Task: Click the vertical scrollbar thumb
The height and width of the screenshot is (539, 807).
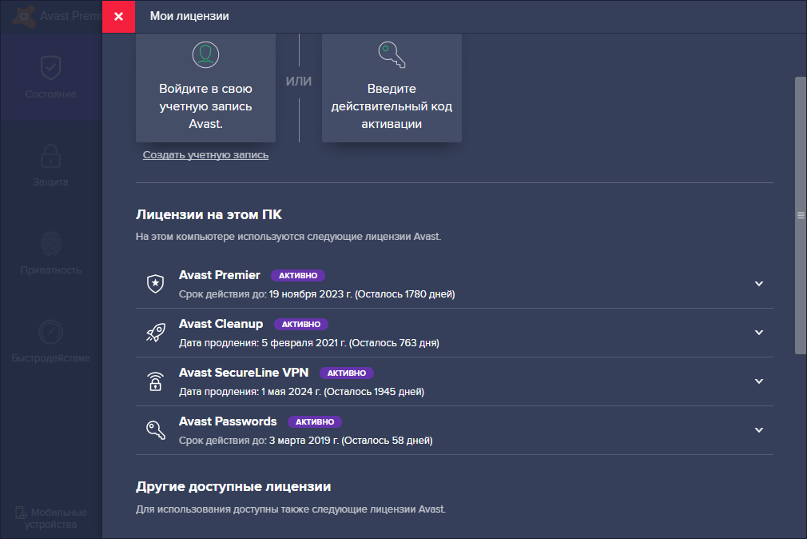Action: [x=801, y=214]
